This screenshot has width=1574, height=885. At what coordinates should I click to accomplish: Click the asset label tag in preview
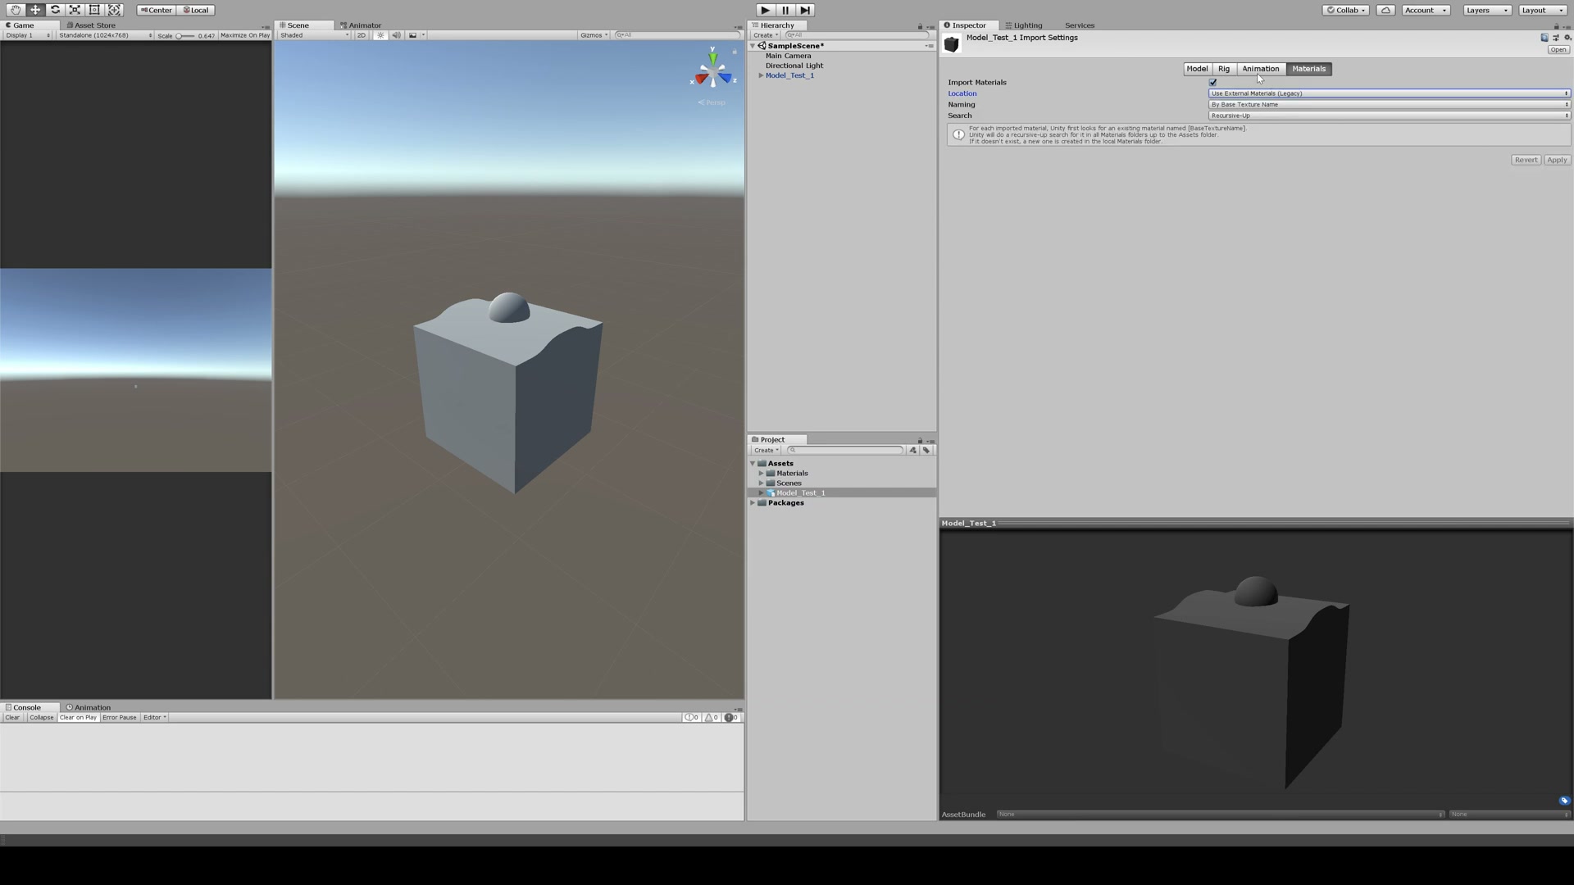point(1564,801)
